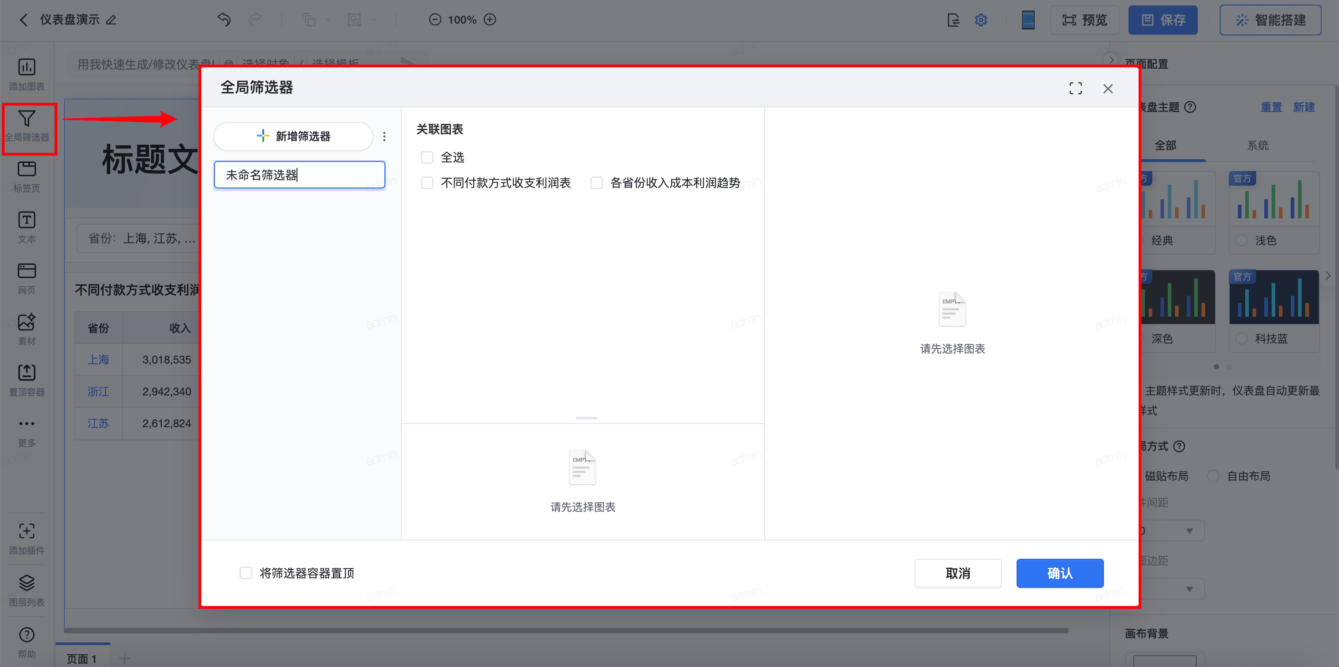Click the 添加图表 chart icon
The image size is (1339, 667).
[x=26, y=67]
